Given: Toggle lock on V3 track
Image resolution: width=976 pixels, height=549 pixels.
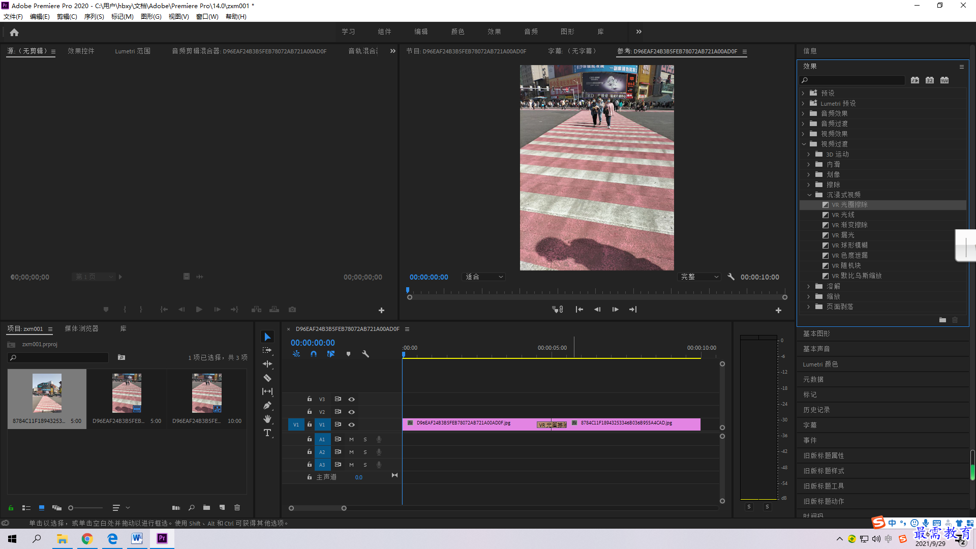Looking at the screenshot, I should click(309, 399).
